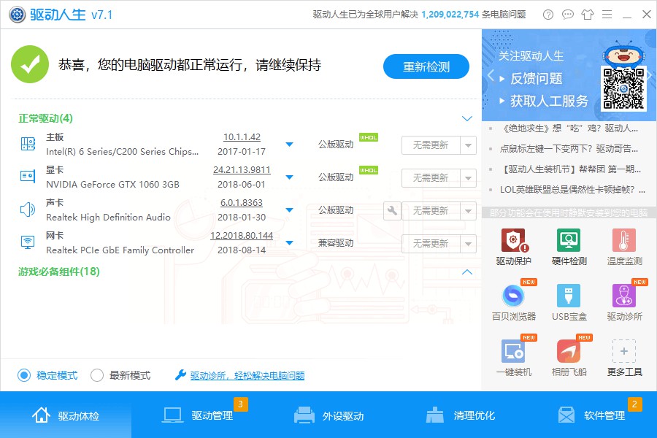The image size is (657, 438).
Task: Expand the 游戏必备组件(18) section
Action: click(466, 272)
